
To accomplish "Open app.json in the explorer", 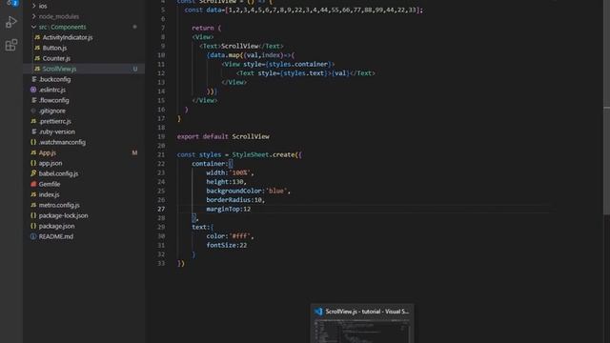I will coord(51,163).
